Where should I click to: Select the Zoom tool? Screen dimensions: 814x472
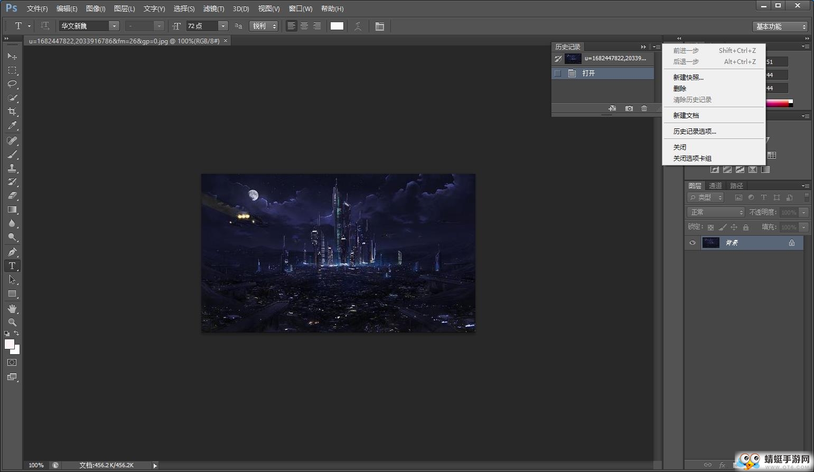pos(12,322)
